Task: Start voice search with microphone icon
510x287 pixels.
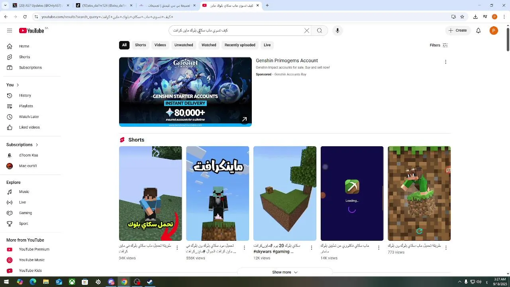Action: (337, 31)
